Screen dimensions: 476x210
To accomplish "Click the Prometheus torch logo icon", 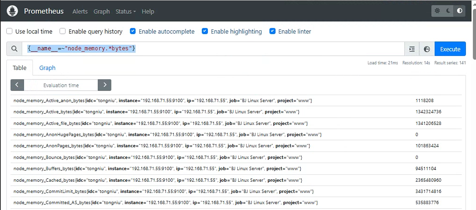I will point(13,11).
